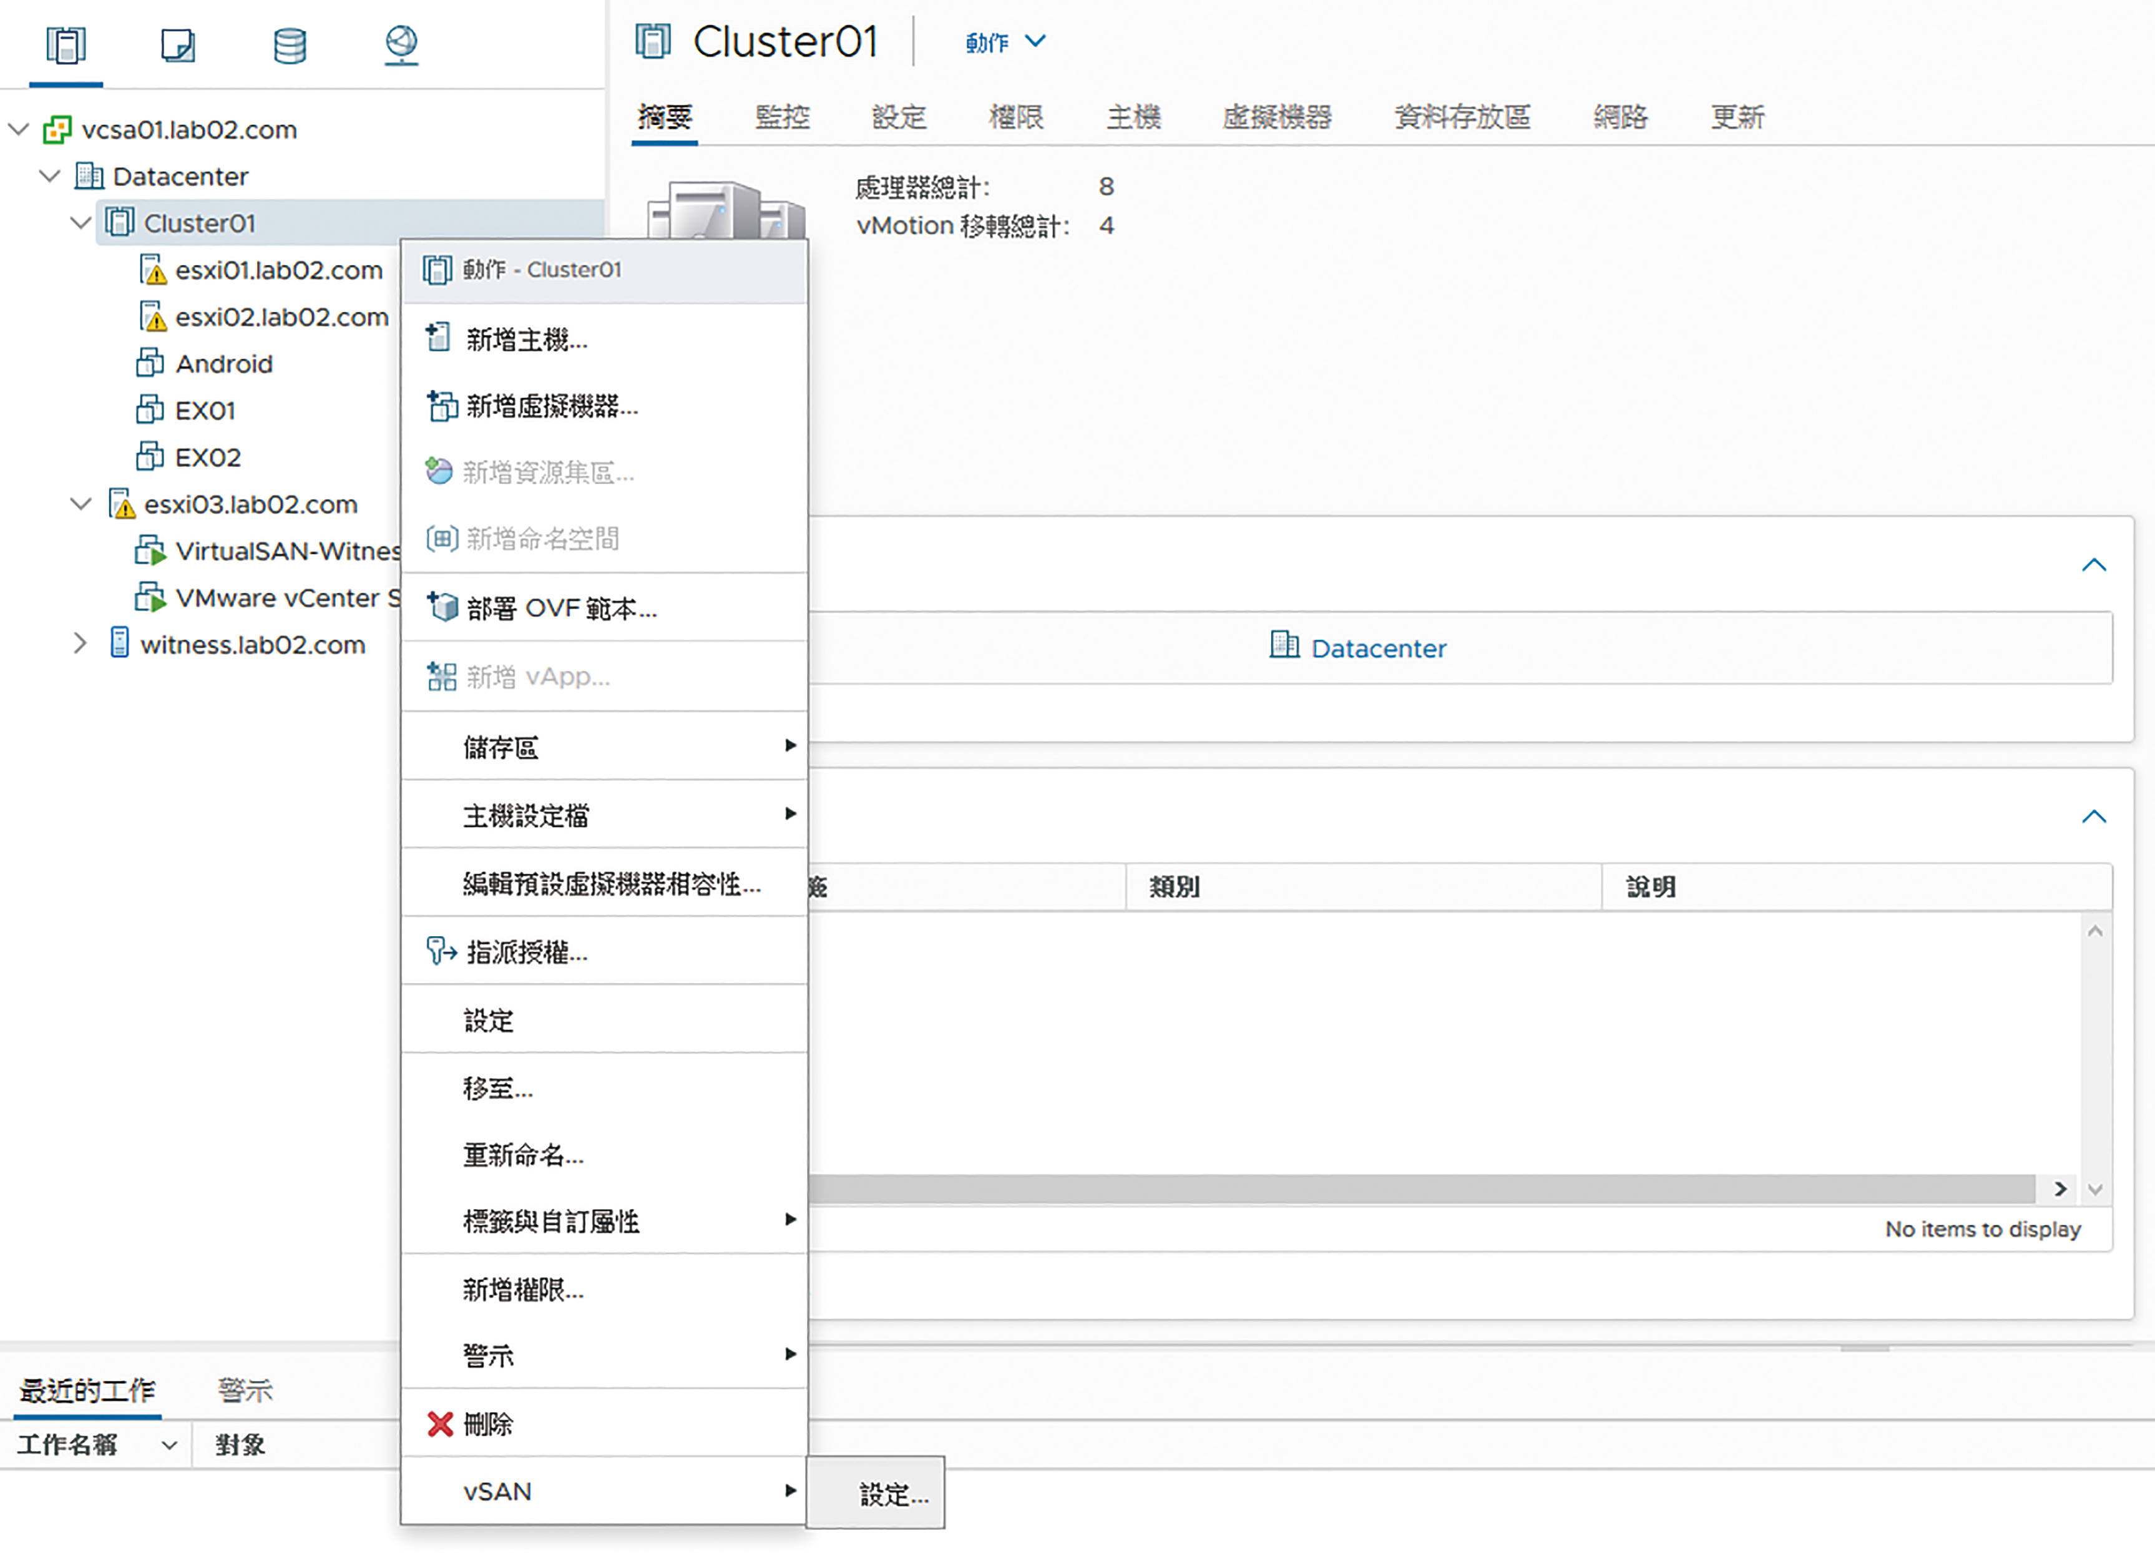This screenshot has height=1553, width=2155.
Task: Open Networking inventory view icon
Action: coord(401,45)
